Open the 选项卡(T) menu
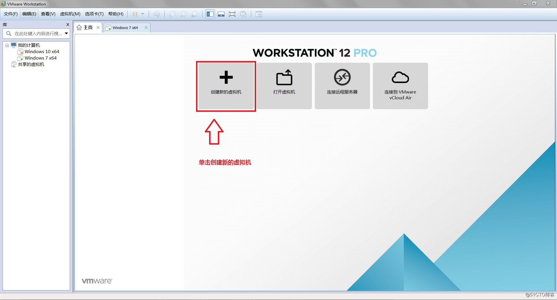557x300 pixels. click(94, 14)
